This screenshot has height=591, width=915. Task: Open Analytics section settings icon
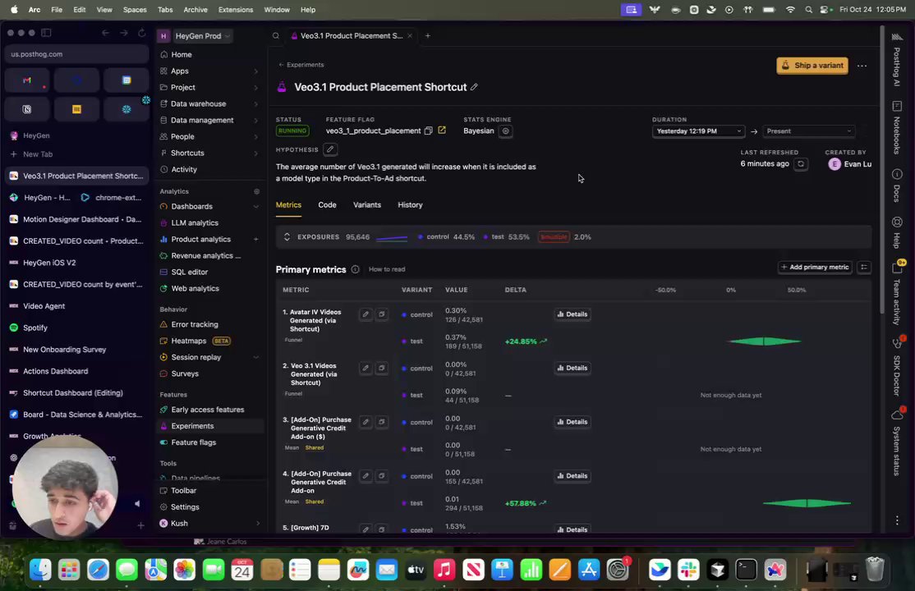(x=256, y=191)
